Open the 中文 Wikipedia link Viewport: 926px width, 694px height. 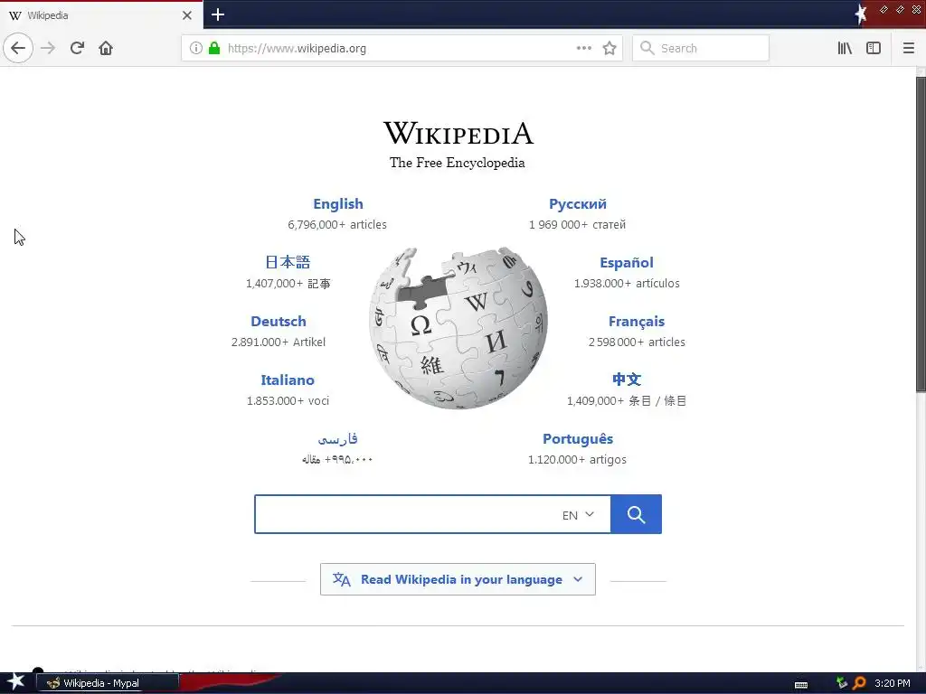(x=627, y=380)
